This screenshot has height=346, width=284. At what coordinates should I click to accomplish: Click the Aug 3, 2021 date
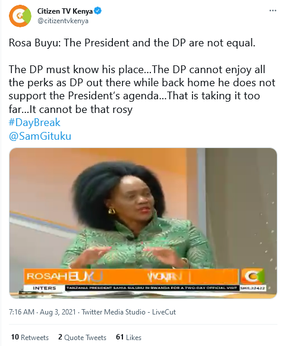tap(58, 312)
